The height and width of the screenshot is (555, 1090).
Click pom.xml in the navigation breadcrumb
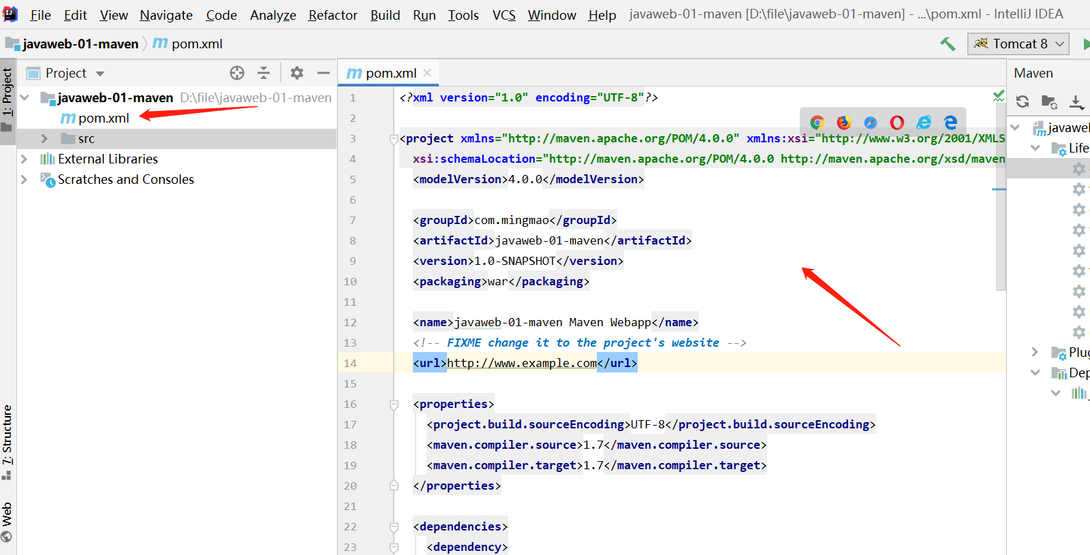click(197, 44)
